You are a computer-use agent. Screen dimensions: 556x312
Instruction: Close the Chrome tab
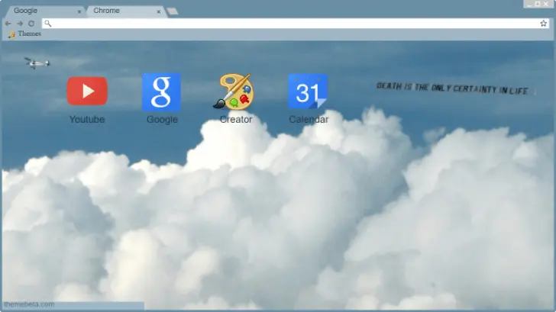point(159,11)
